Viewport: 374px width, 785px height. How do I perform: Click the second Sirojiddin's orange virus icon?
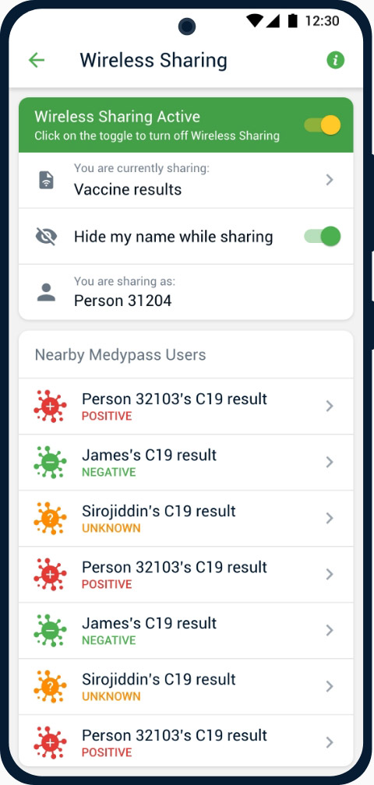[x=50, y=687]
